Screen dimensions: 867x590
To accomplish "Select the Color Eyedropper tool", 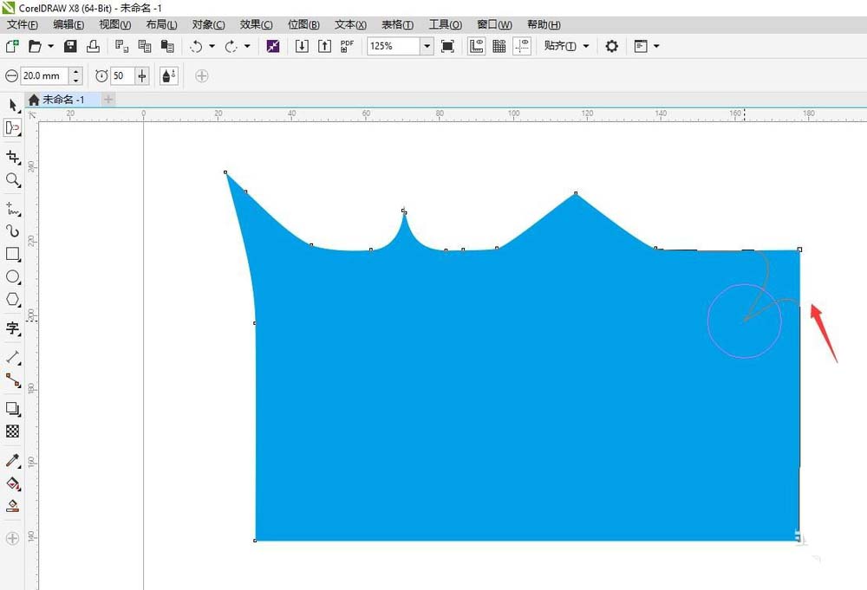I will (x=13, y=460).
